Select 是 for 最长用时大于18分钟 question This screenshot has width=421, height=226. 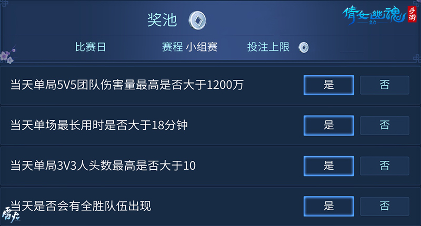click(329, 126)
